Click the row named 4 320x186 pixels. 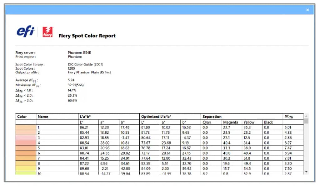click(x=159, y=143)
